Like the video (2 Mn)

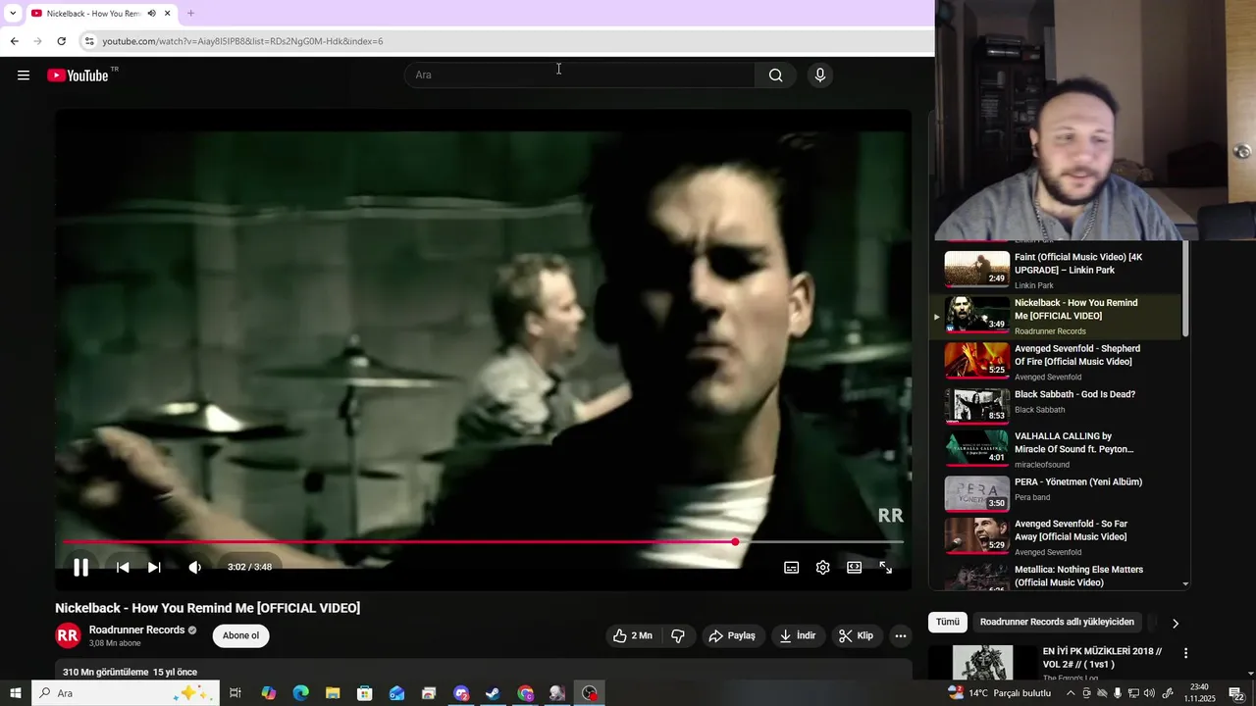click(633, 635)
